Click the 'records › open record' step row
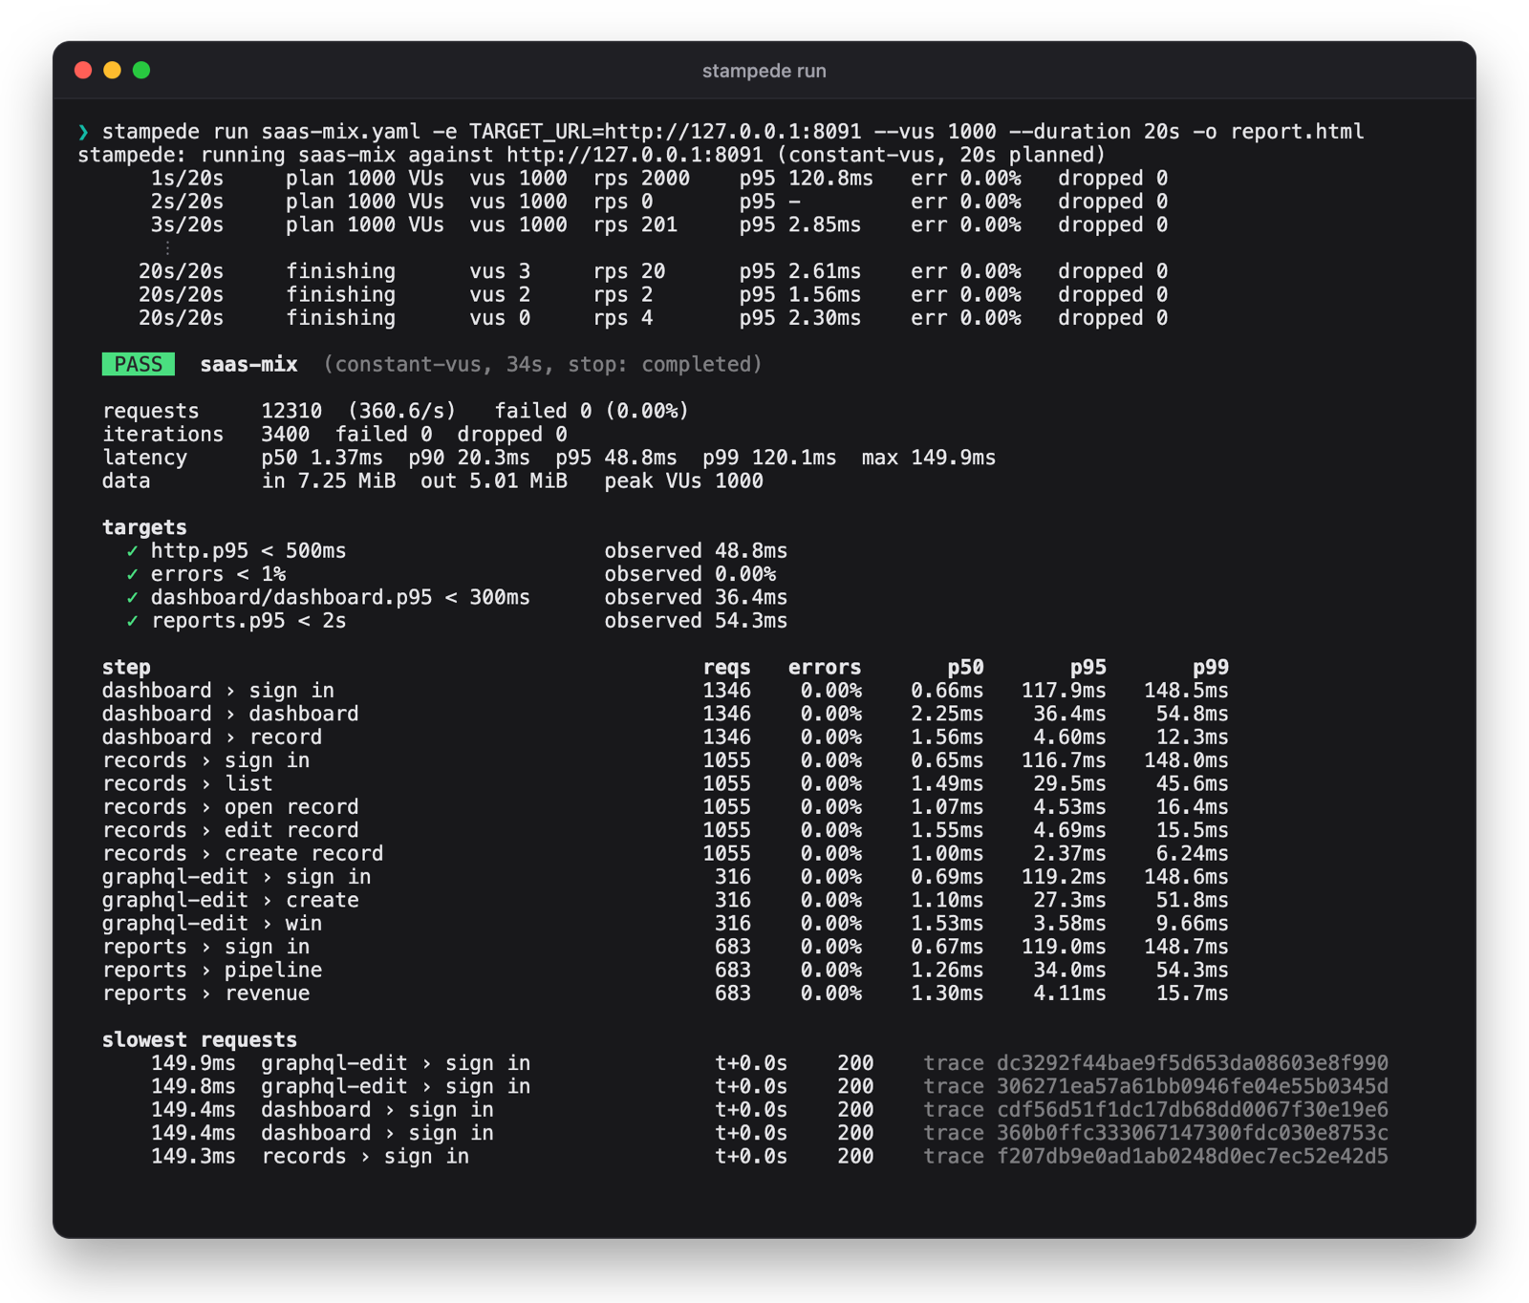 665,807
